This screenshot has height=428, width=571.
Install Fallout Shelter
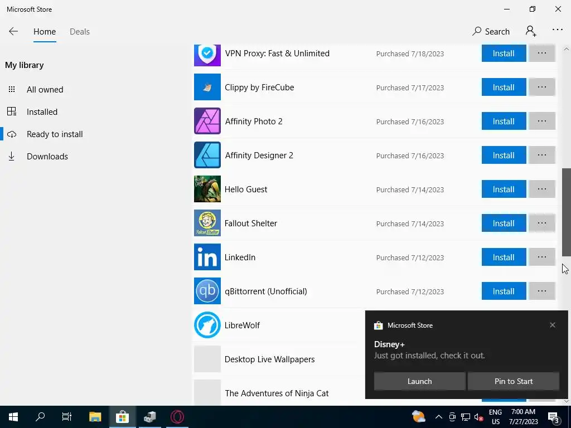pyautogui.click(x=504, y=223)
